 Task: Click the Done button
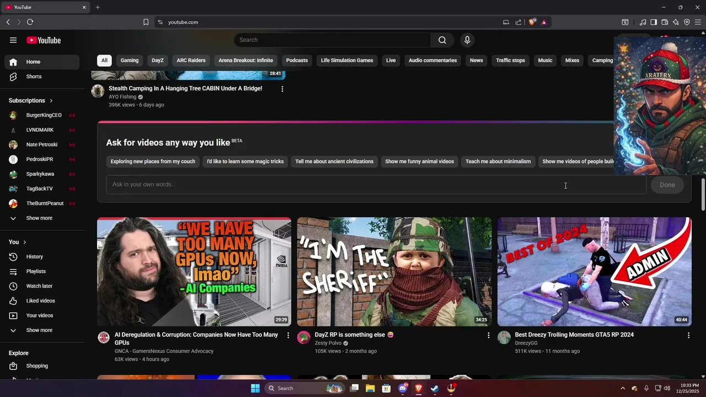coord(667,185)
